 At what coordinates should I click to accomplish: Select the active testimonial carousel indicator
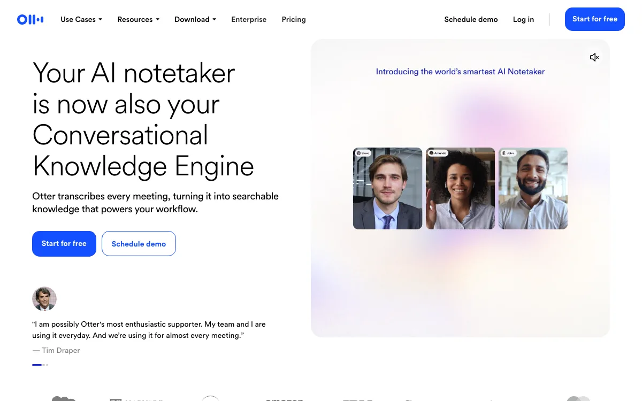37,365
